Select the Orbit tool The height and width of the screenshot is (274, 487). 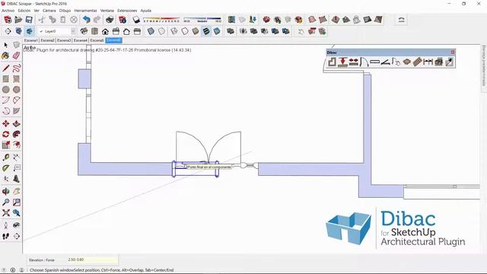[5, 191]
